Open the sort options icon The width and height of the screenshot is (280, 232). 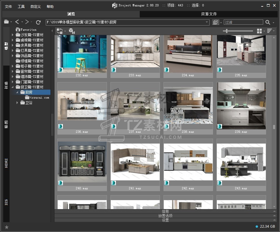(269, 31)
